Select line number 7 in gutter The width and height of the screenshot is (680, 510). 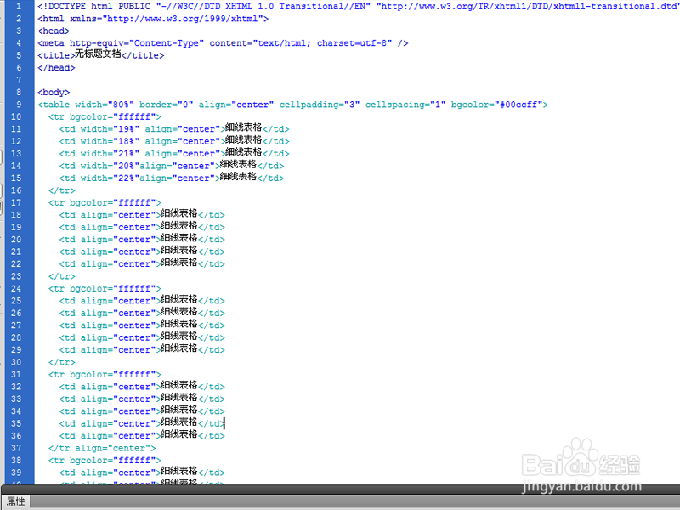click(x=19, y=80)
